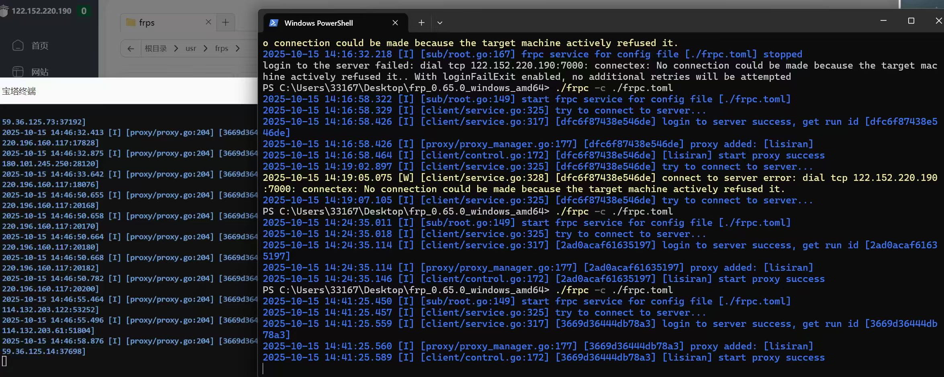Click the website icon beside 网站

[18, 72]
